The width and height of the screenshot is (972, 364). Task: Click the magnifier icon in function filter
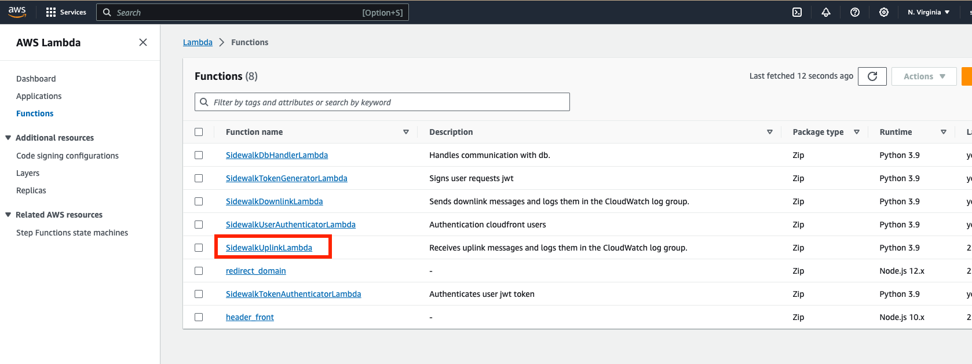pos(204,102)
